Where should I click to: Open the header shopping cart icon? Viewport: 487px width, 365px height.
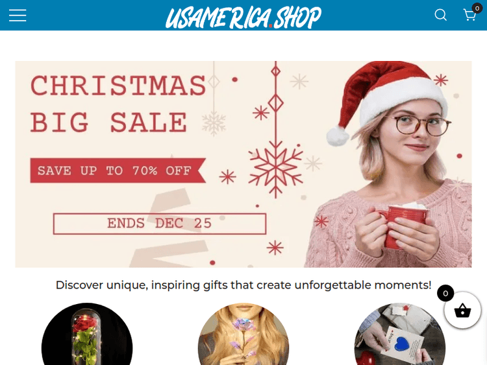tap(469, 15)
